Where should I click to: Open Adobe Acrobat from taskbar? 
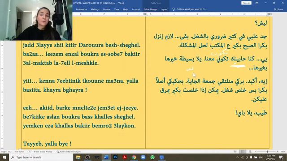(125, 157)
